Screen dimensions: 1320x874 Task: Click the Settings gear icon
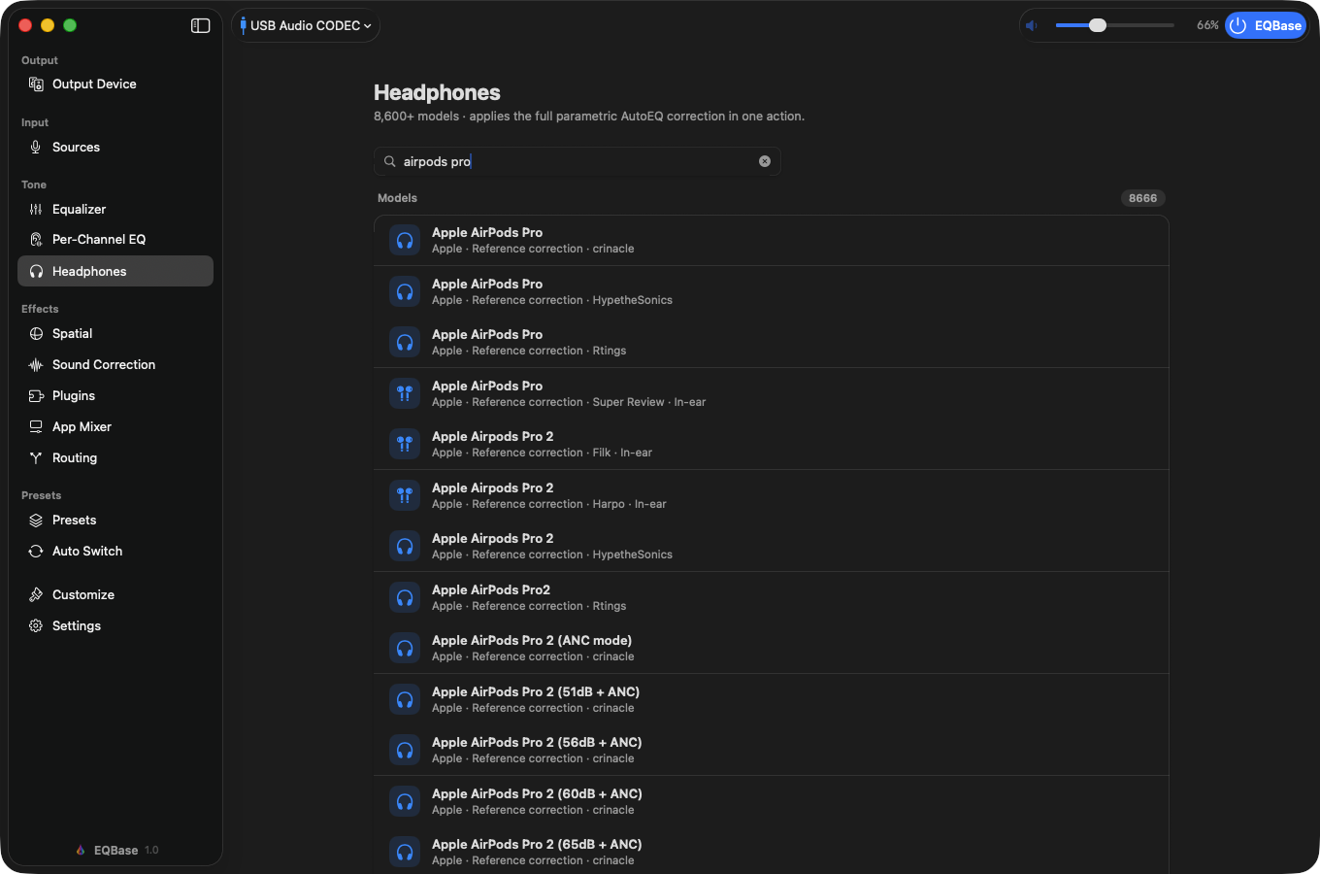pyautogui.click(x=36, y=626)
